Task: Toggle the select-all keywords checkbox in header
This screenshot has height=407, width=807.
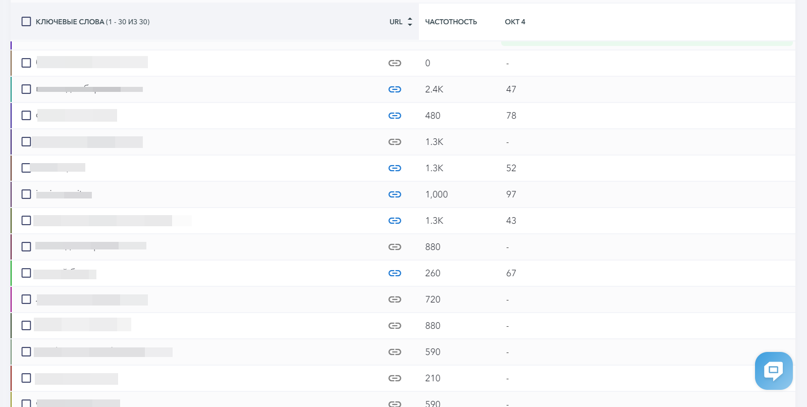Action: [26, 22]
